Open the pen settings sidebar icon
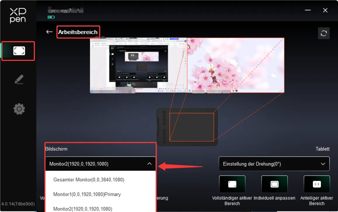Screen dimensions: 338x212 (x=19, y=80)
